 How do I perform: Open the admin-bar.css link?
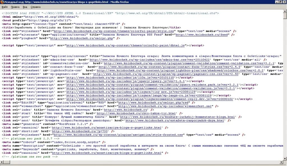click(149, 60)
